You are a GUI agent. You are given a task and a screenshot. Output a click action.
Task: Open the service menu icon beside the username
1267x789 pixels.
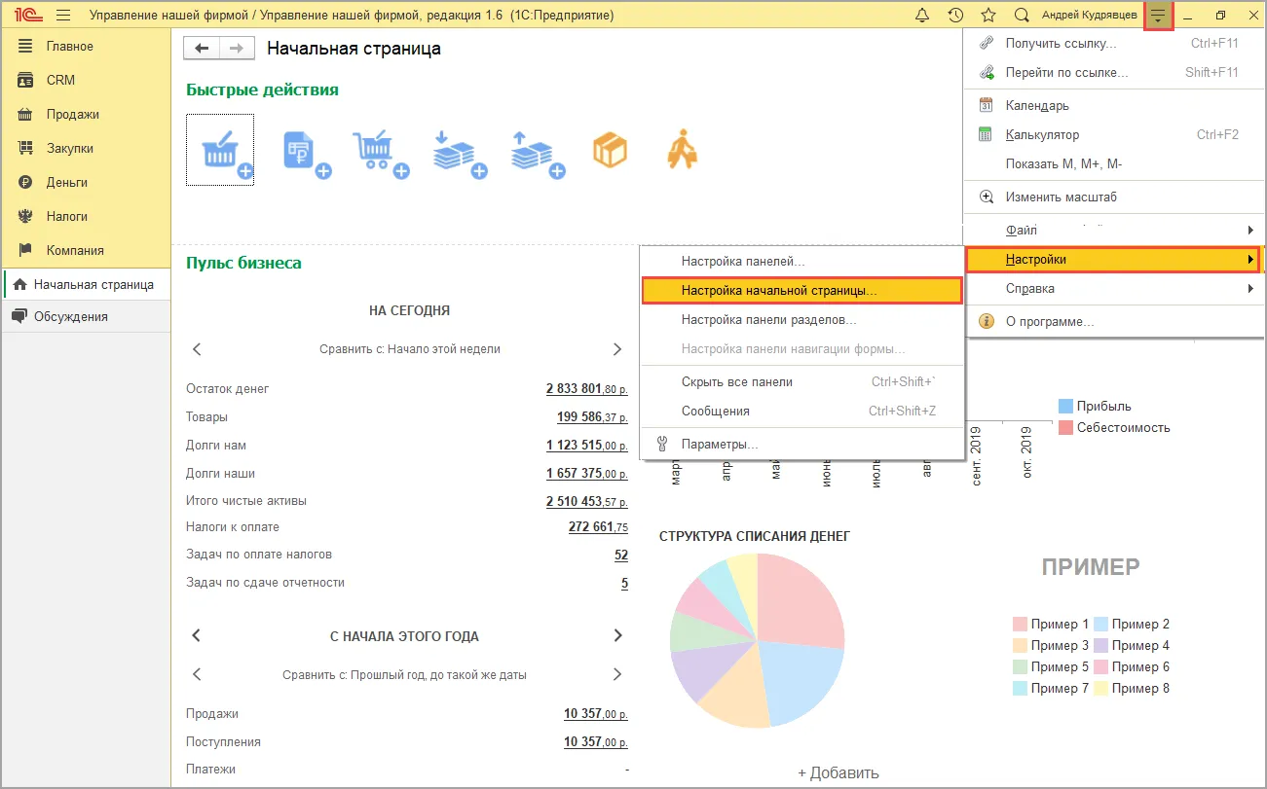(1158, 16)
